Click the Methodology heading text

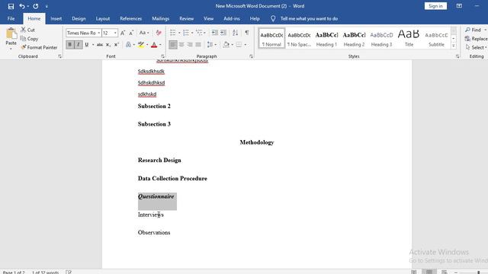(257, 142)
